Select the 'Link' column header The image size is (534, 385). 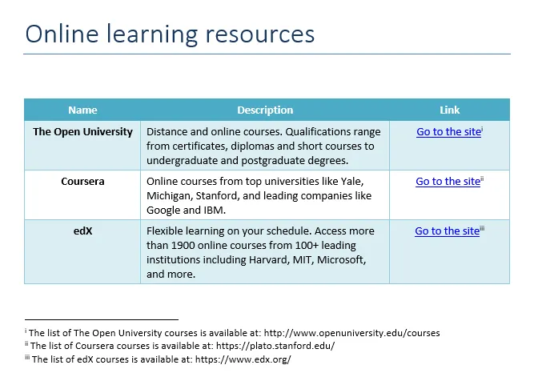click(450, 110)
